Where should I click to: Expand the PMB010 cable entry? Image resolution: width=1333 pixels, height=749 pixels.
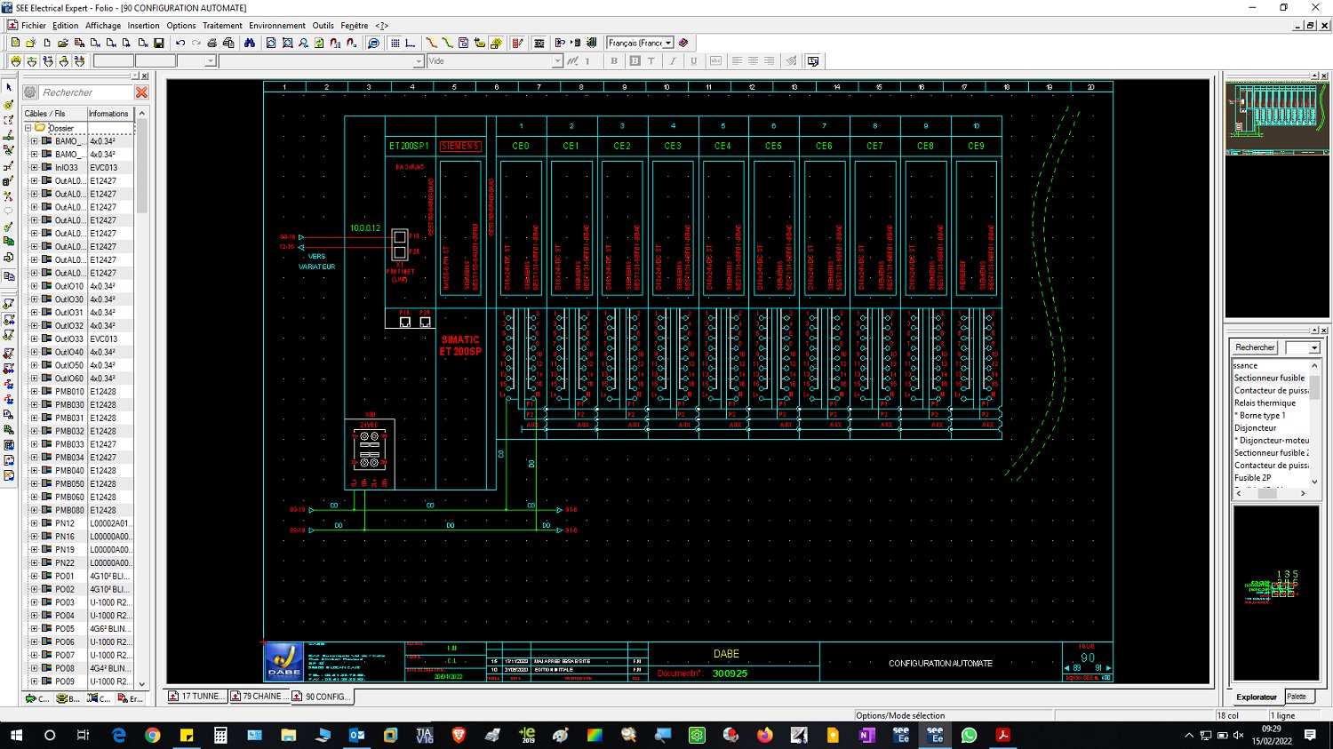[x=35, y=391]
